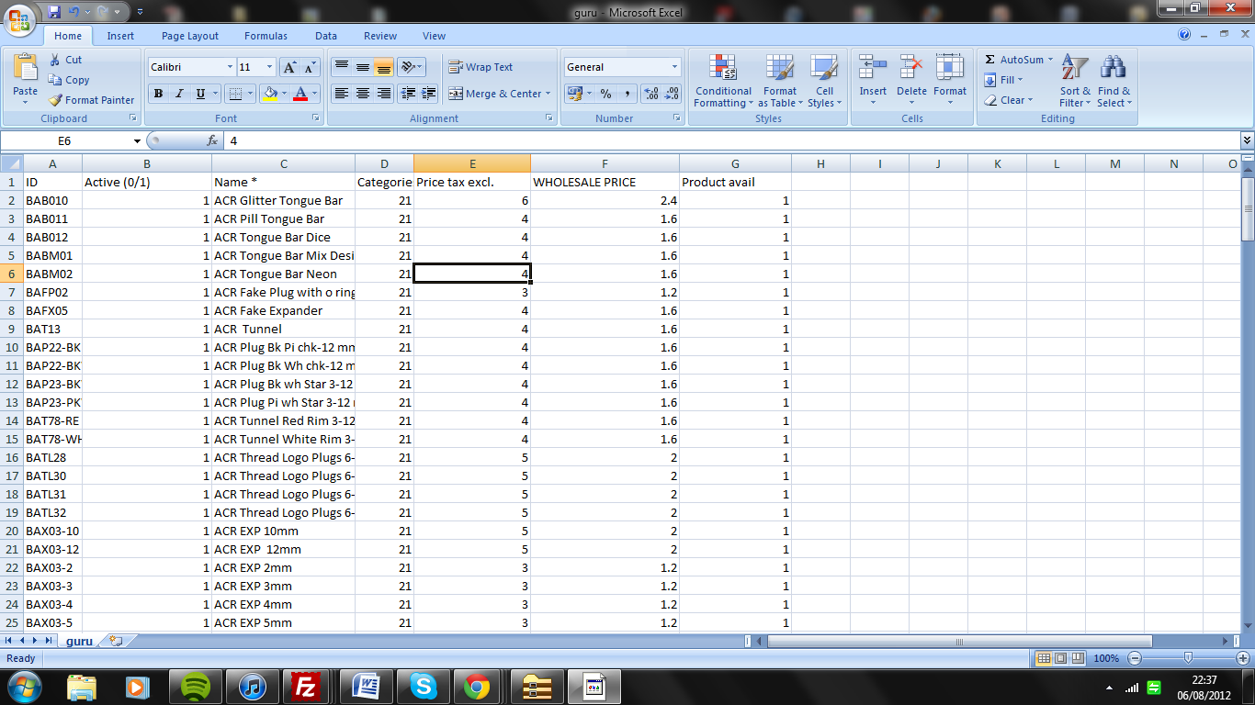Click Delete in the Cells group
Screen dimensions: 1255x705
(x=911, y=81)
